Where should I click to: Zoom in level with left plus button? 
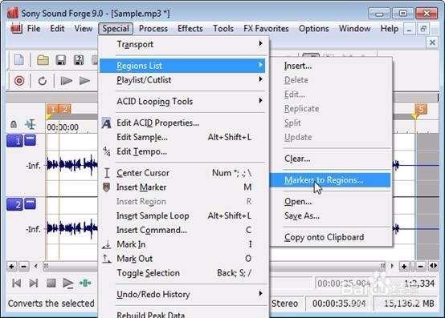(x=11, y=266)
